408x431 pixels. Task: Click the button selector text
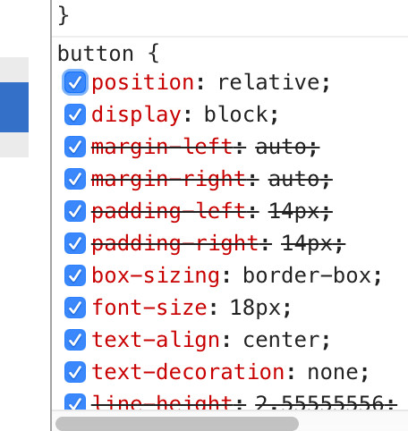point(96,54)
